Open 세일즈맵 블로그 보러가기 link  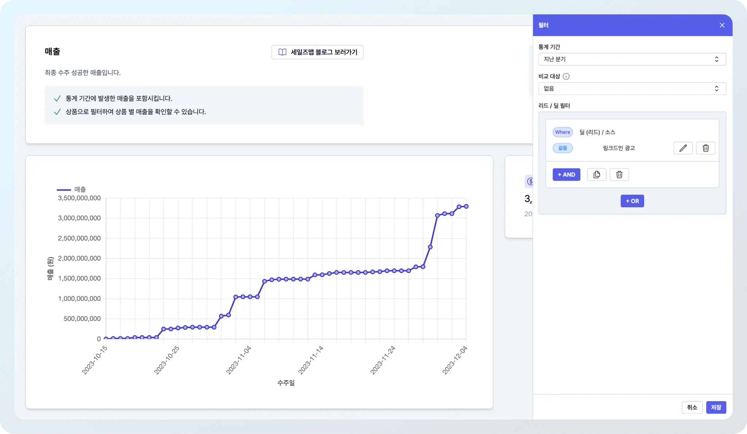coord(317,52)
